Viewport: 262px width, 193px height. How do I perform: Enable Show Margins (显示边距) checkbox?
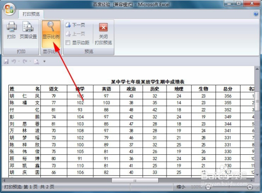(68, 42)
